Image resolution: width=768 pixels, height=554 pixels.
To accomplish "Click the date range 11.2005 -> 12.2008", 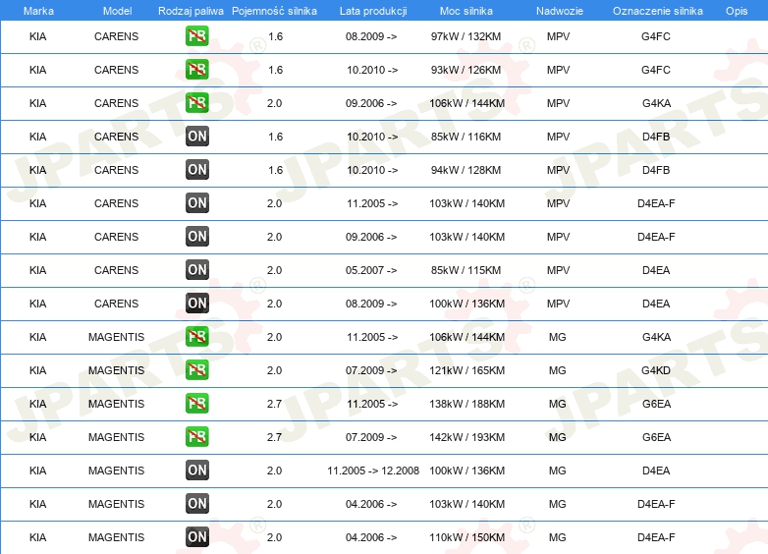I will pos(373,471).
